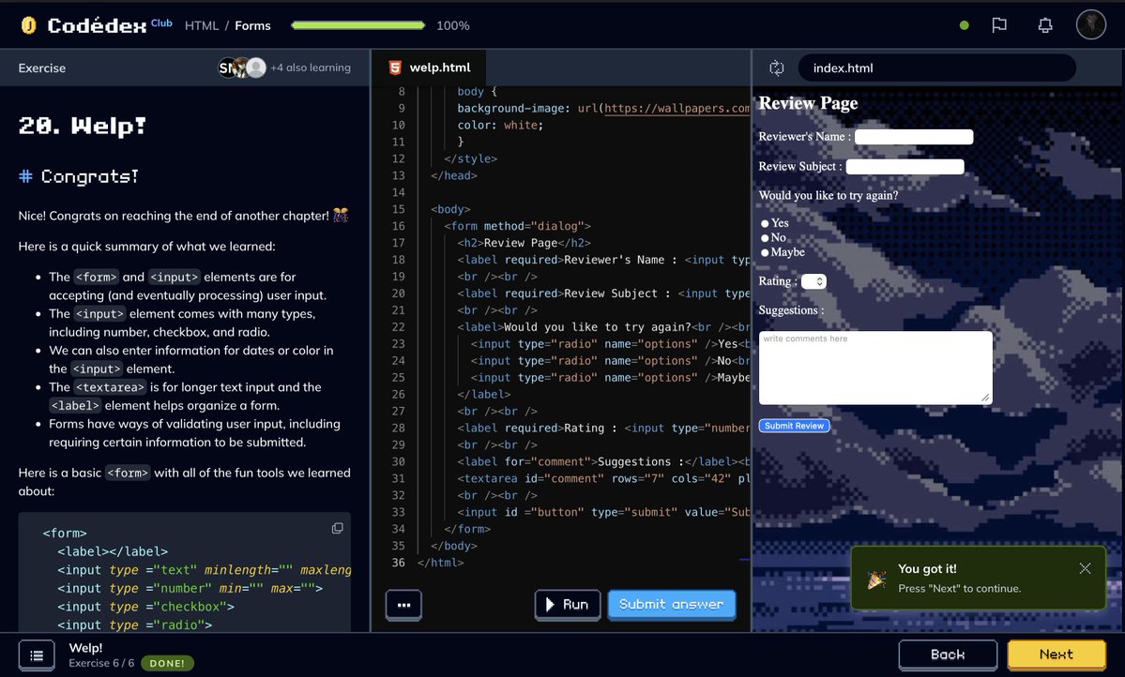Open the notifications bell icon
The height and width of the screenshot is (677, 1125).
tap(1045, 25)
